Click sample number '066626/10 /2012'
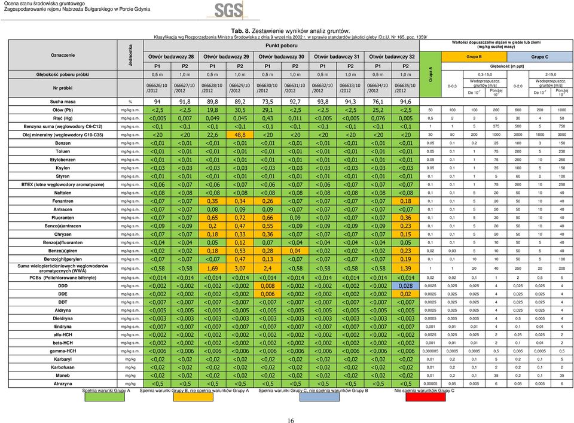 (157, 88)
